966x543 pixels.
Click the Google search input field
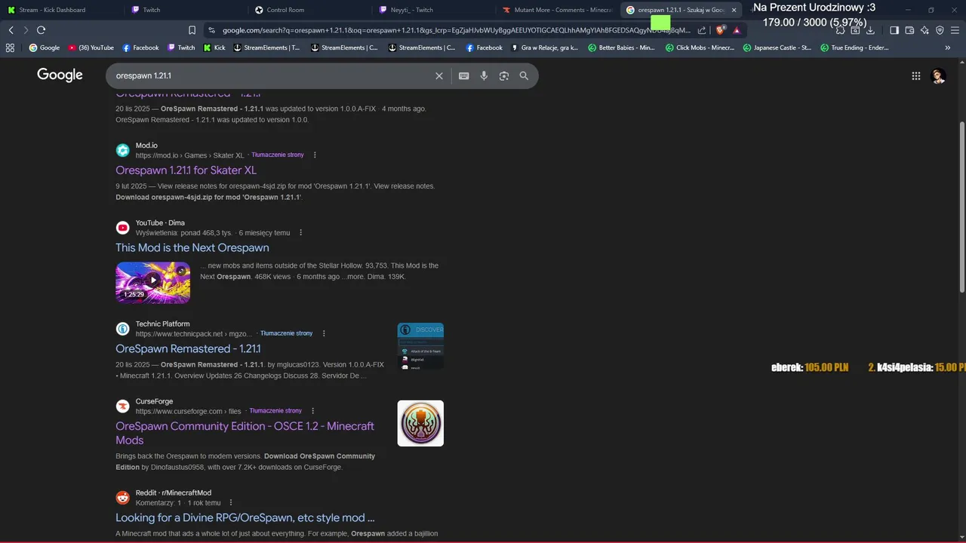[272, 75]
